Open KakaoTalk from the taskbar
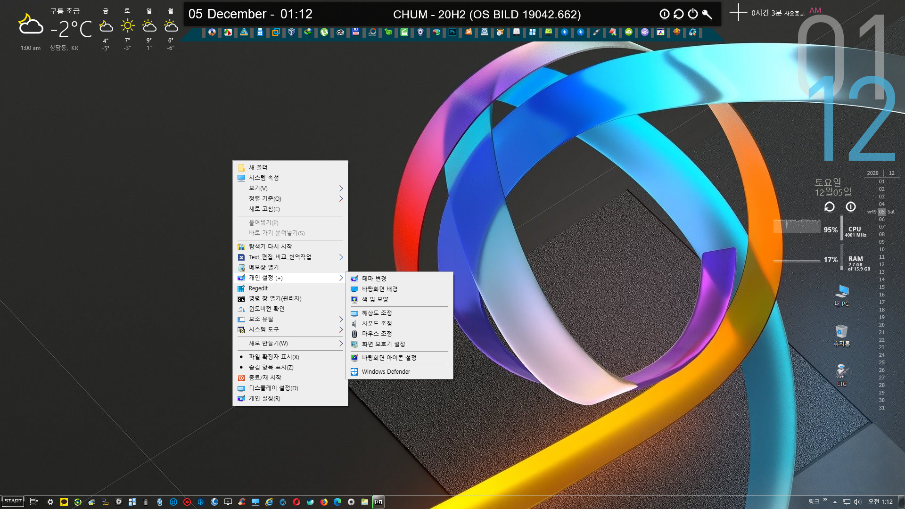 coord(64,502)
